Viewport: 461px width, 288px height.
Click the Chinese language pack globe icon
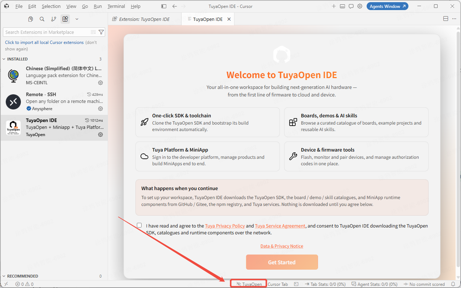pos(13,76)
